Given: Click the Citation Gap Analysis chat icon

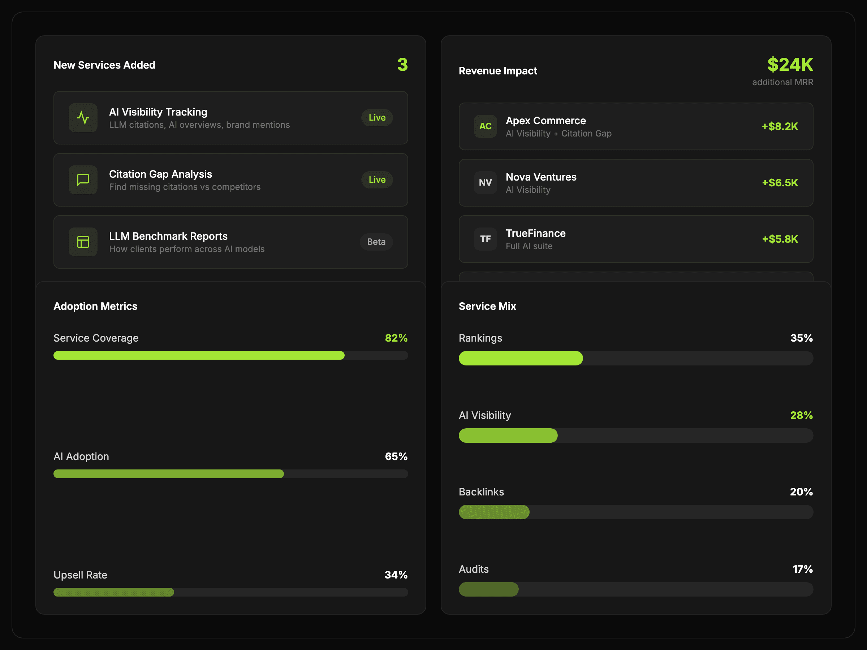Looking at the screenshot, I should [x=83, y=180].
